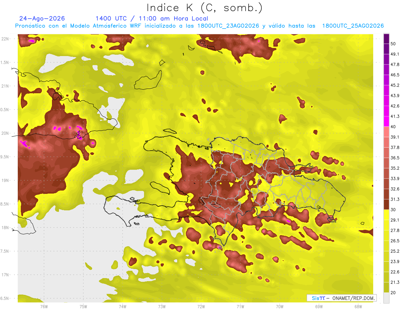402x311 pixels.
Task: Click the '27.8' color scale label
Action: [395, 230]
